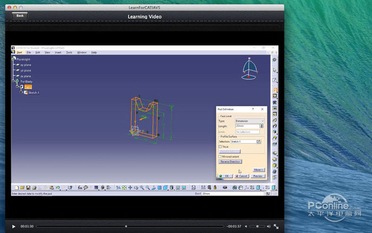Image resolution: width=372 pixels, height=233 pixels.
Task: Toggle fullscreen video mode icon
Action: coord(276,227)
